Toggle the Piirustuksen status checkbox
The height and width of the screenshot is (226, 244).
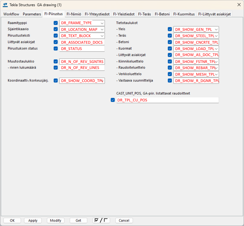[55, 48]
